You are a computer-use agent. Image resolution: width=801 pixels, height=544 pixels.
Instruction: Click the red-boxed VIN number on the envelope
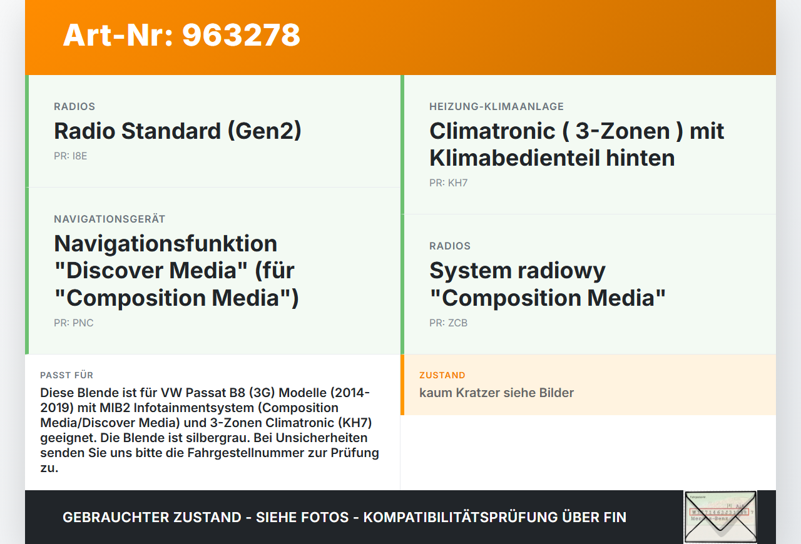click(x=718, y=510)
